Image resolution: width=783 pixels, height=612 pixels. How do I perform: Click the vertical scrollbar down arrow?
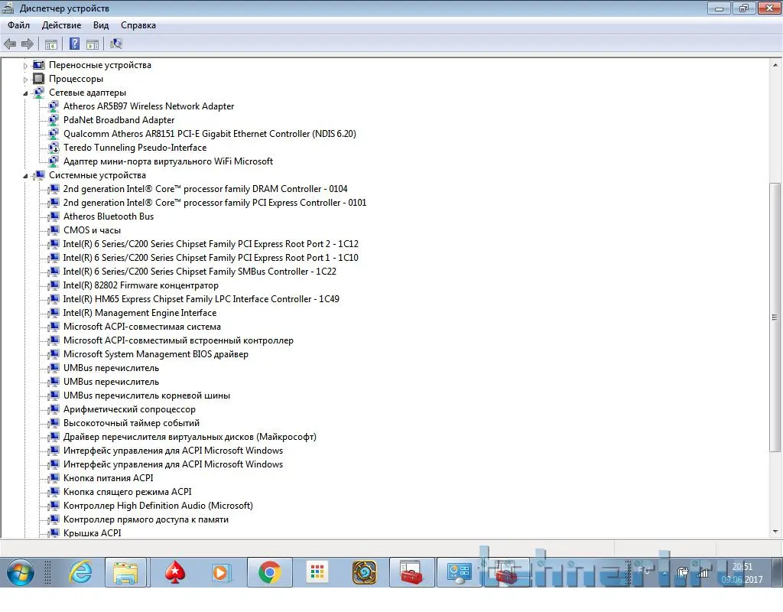pos(775,532)
